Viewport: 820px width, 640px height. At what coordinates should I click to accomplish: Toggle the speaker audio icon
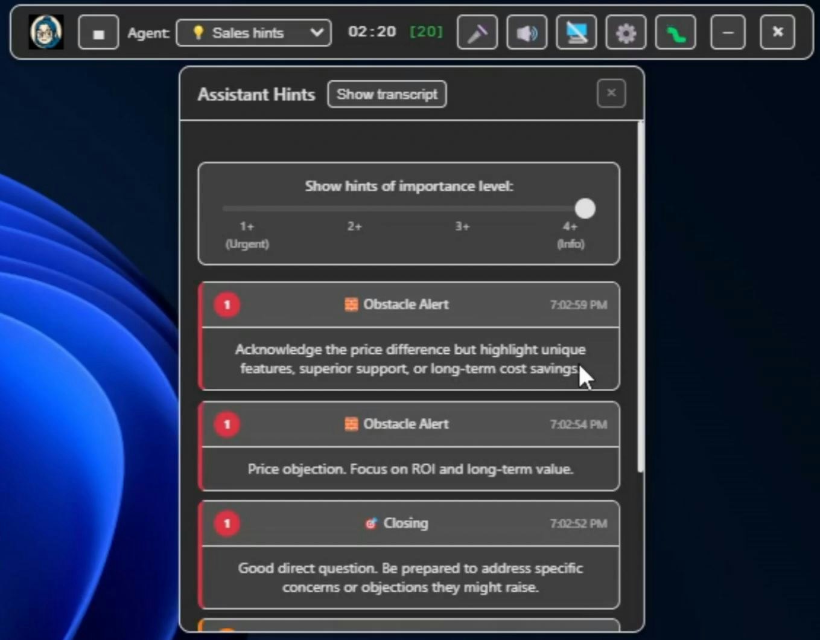[x=527, y=33]
